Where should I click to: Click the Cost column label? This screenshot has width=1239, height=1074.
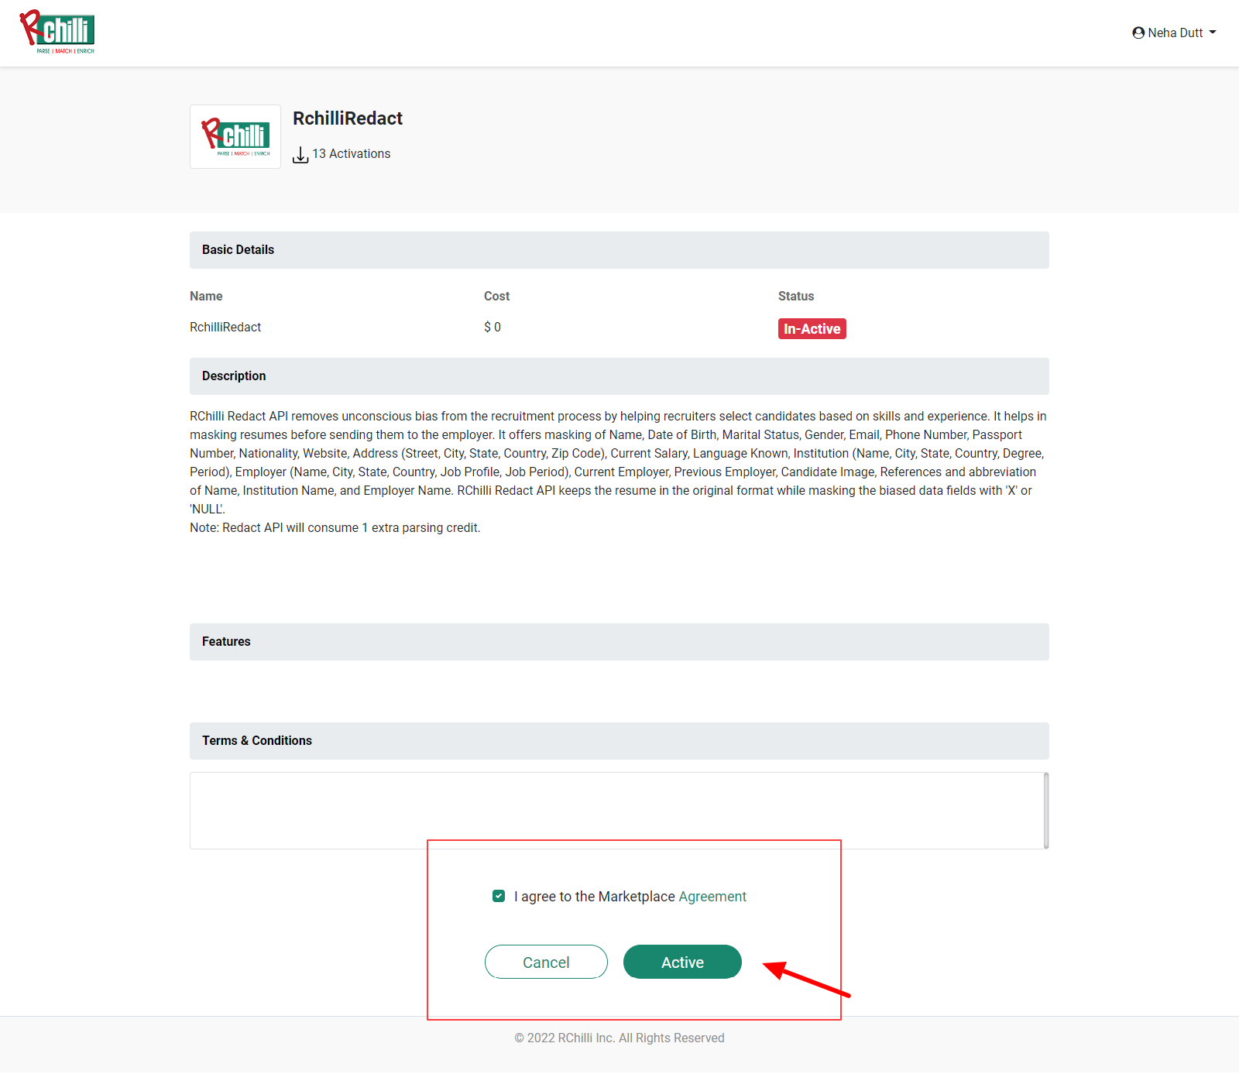(497, 297)
